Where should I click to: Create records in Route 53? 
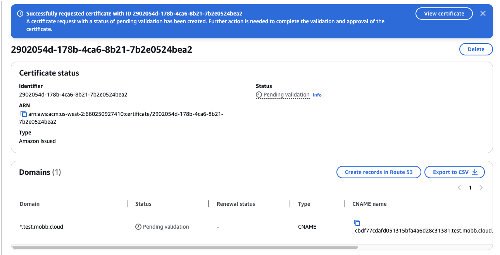[x=378, y=172]
